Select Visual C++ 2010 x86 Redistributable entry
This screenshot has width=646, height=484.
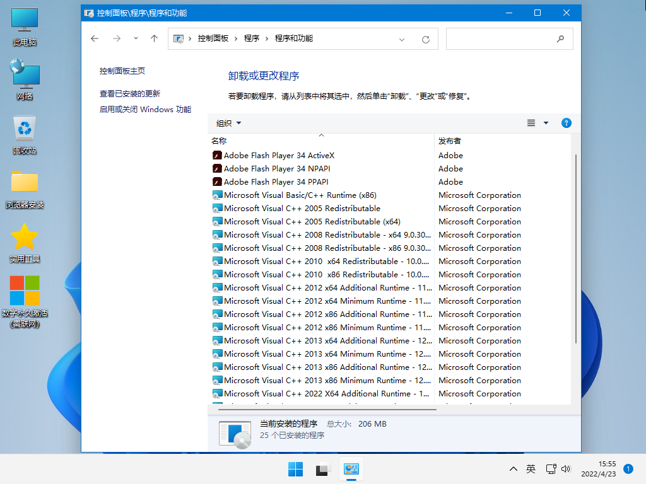tap(321, 275)
